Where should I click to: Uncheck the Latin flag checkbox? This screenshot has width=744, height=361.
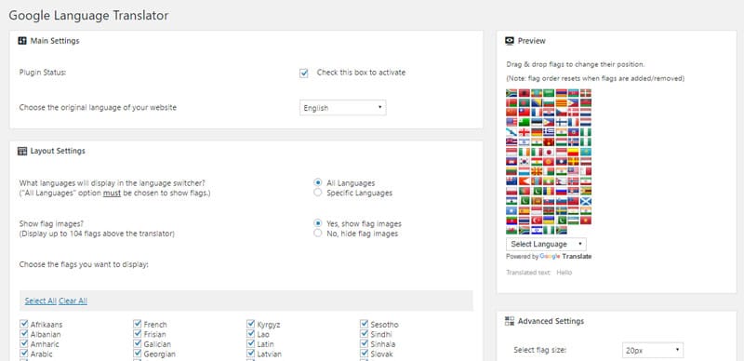251,343
